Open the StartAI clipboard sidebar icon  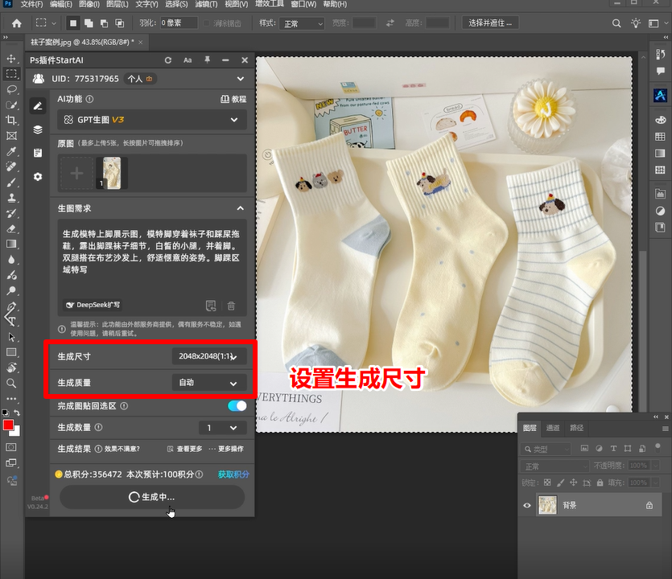[x=38, y=153]
